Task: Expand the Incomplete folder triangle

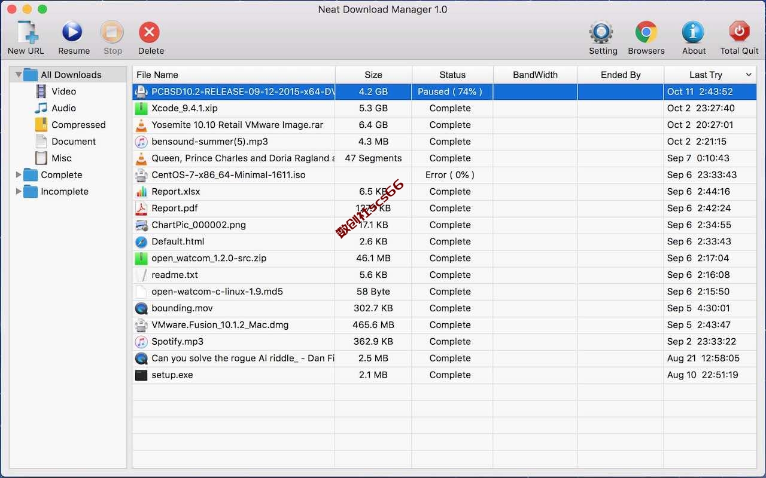Action: coord(19,192)
